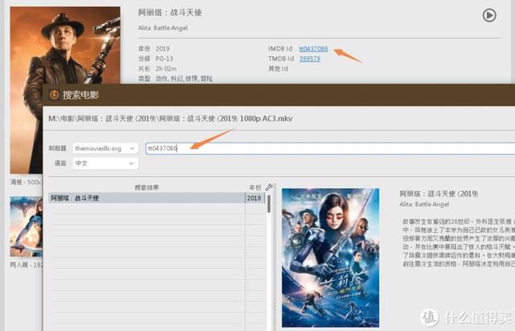Click the Alita: Battle Angel subtitle in main window
Screen dimensions: 515x331
[163, 28]
